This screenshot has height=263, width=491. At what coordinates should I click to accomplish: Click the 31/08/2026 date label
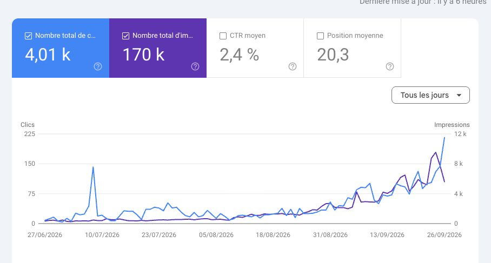[330, 235]
